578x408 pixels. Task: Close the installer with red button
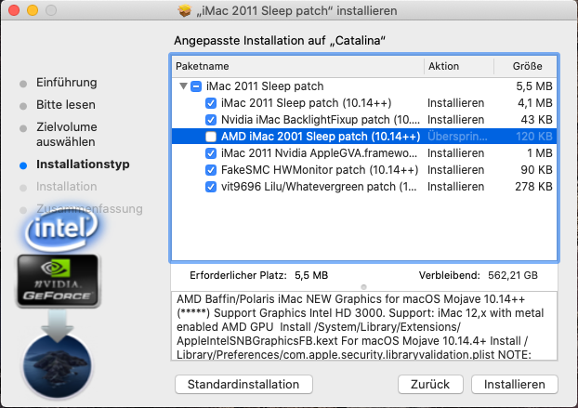coord(14,10)
